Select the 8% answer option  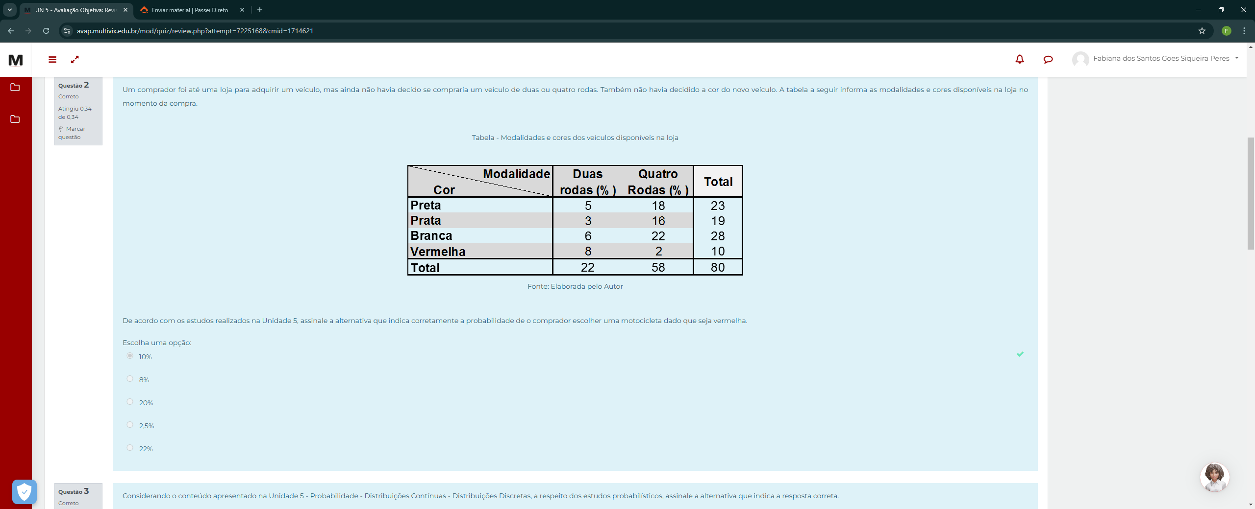[130, 379]
